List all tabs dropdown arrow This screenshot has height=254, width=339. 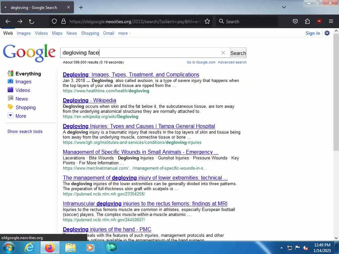coord(284,7)
